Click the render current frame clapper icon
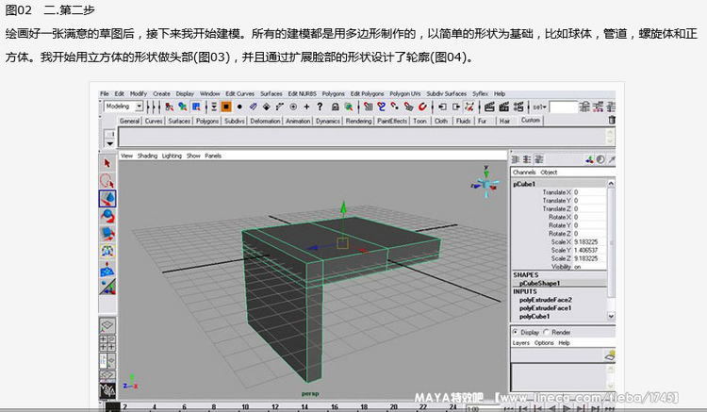This screenshot has height=412, width=707. 489,107
